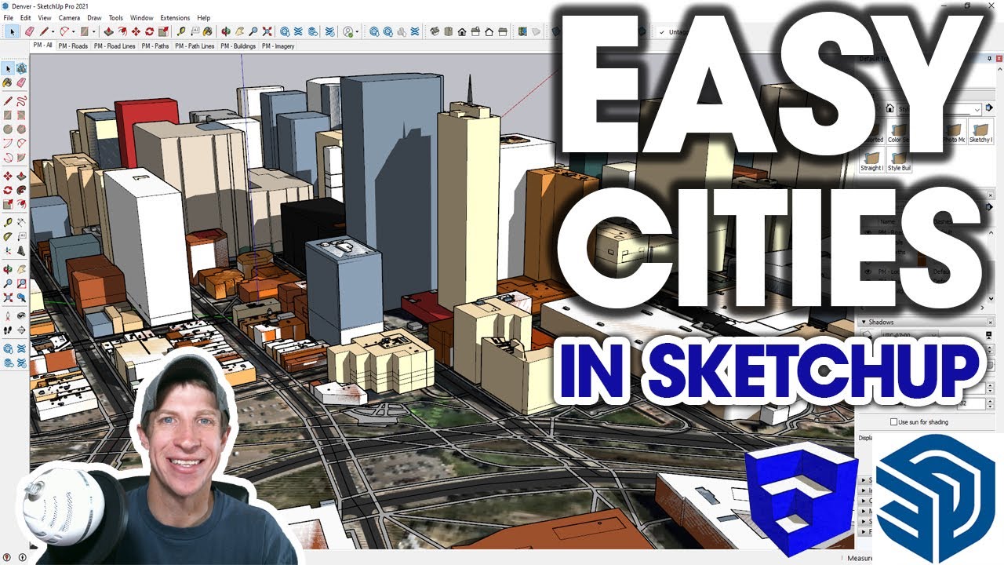This screenshot has height=565, width=1004.
Task: Pick the Rotated Rectangle tool
Action: click(x=21, y=115)
